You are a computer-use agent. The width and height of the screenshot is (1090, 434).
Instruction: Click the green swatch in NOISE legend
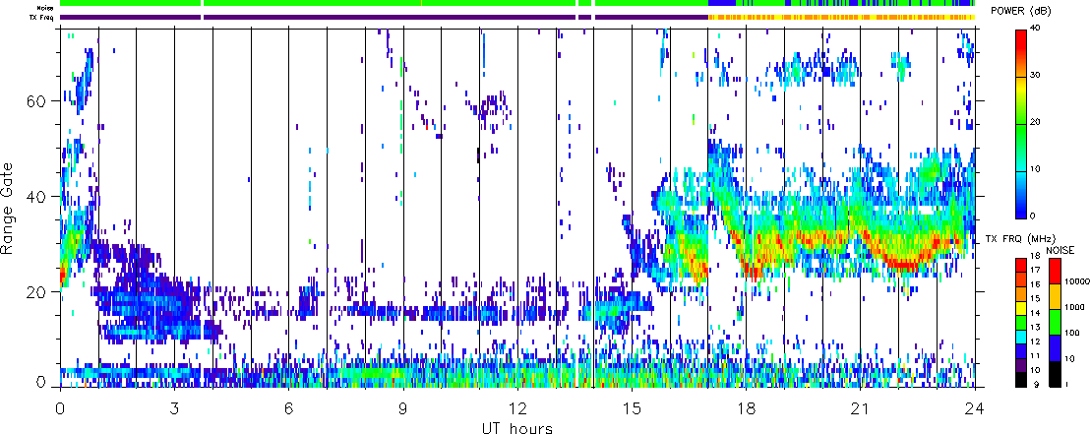pos(1055,322)
